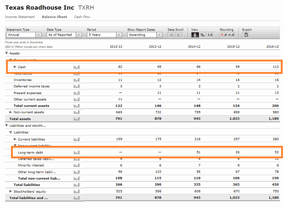
Task: Select the percent (%) view mode
Action: [x=202, y=35]
